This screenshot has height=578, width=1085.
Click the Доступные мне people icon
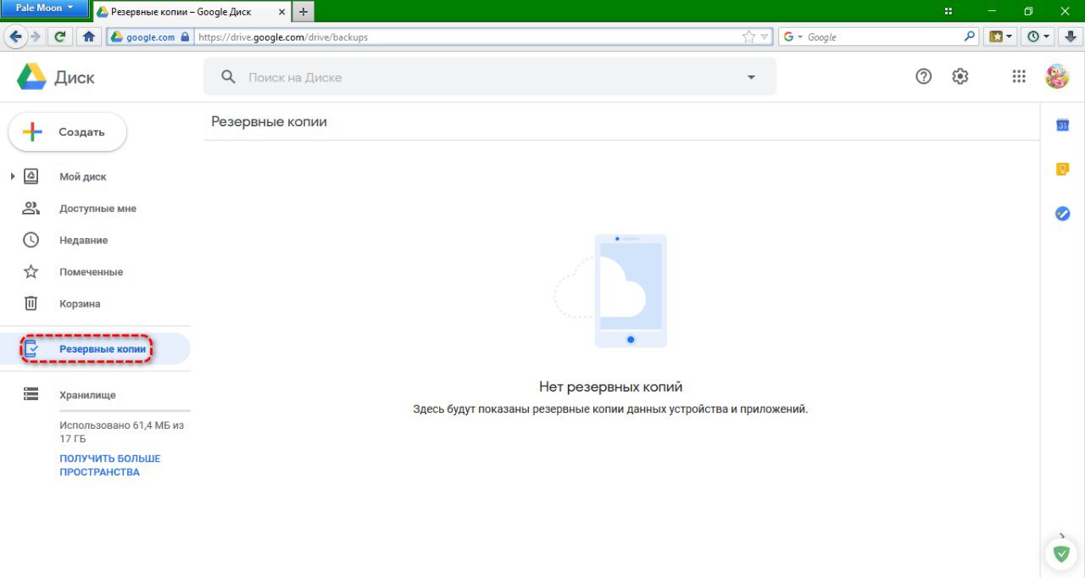pyautogui.click(x=31, y=208)
